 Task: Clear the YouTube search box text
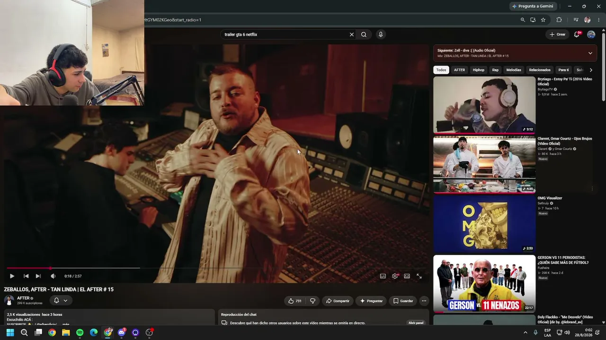point(352,34)
